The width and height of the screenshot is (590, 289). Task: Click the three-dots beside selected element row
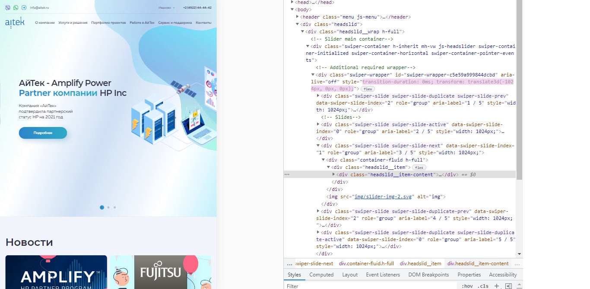point(287,175)
